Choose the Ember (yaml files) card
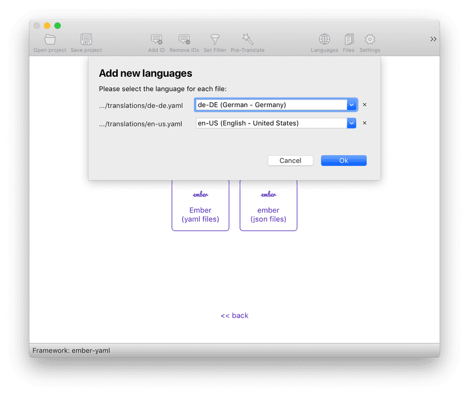469x396 pixels. tap(201, 206)
